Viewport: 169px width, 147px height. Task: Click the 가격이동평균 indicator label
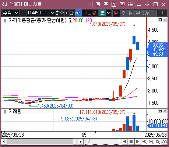coord(38,20)
